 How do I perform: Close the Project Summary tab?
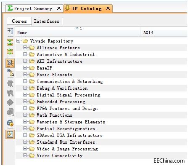(x=59, y=8)
